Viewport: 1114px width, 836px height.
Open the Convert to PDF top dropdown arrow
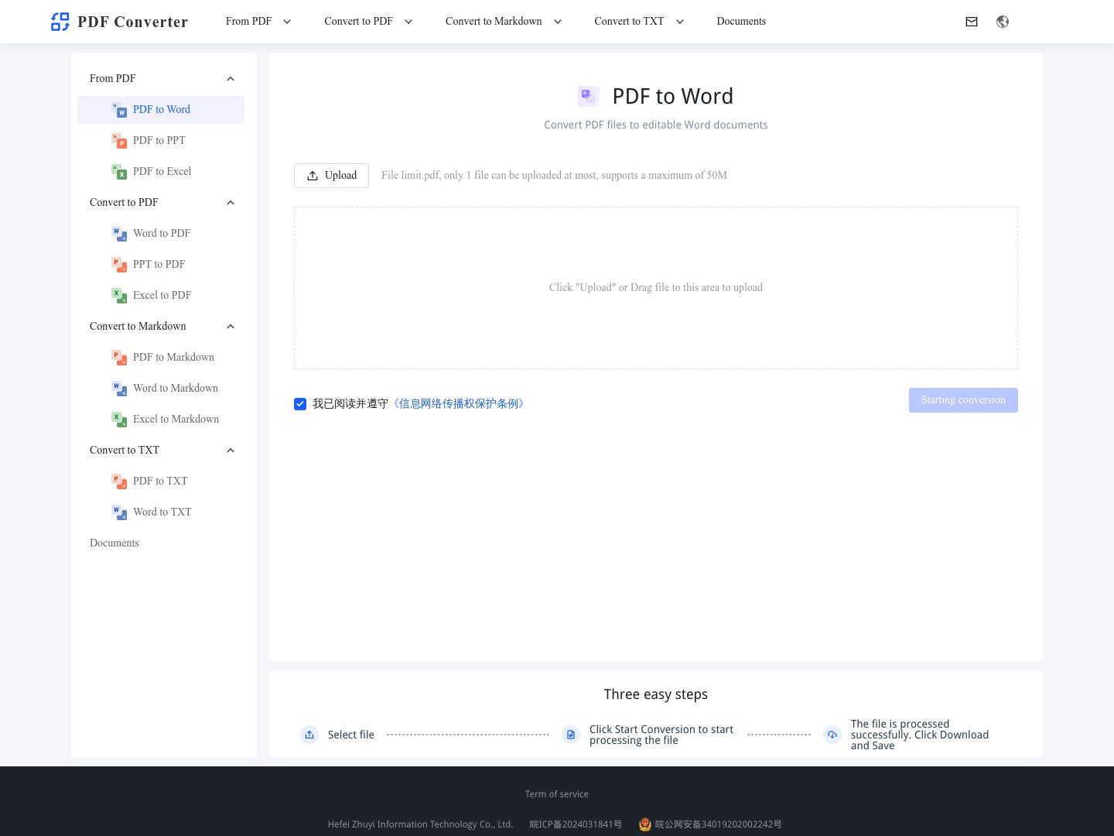(x=408, y=22)
